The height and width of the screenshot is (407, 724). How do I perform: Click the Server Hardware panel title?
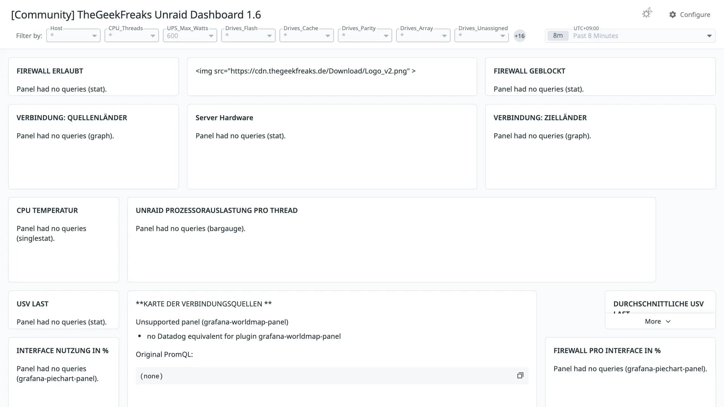pos(224,118)
